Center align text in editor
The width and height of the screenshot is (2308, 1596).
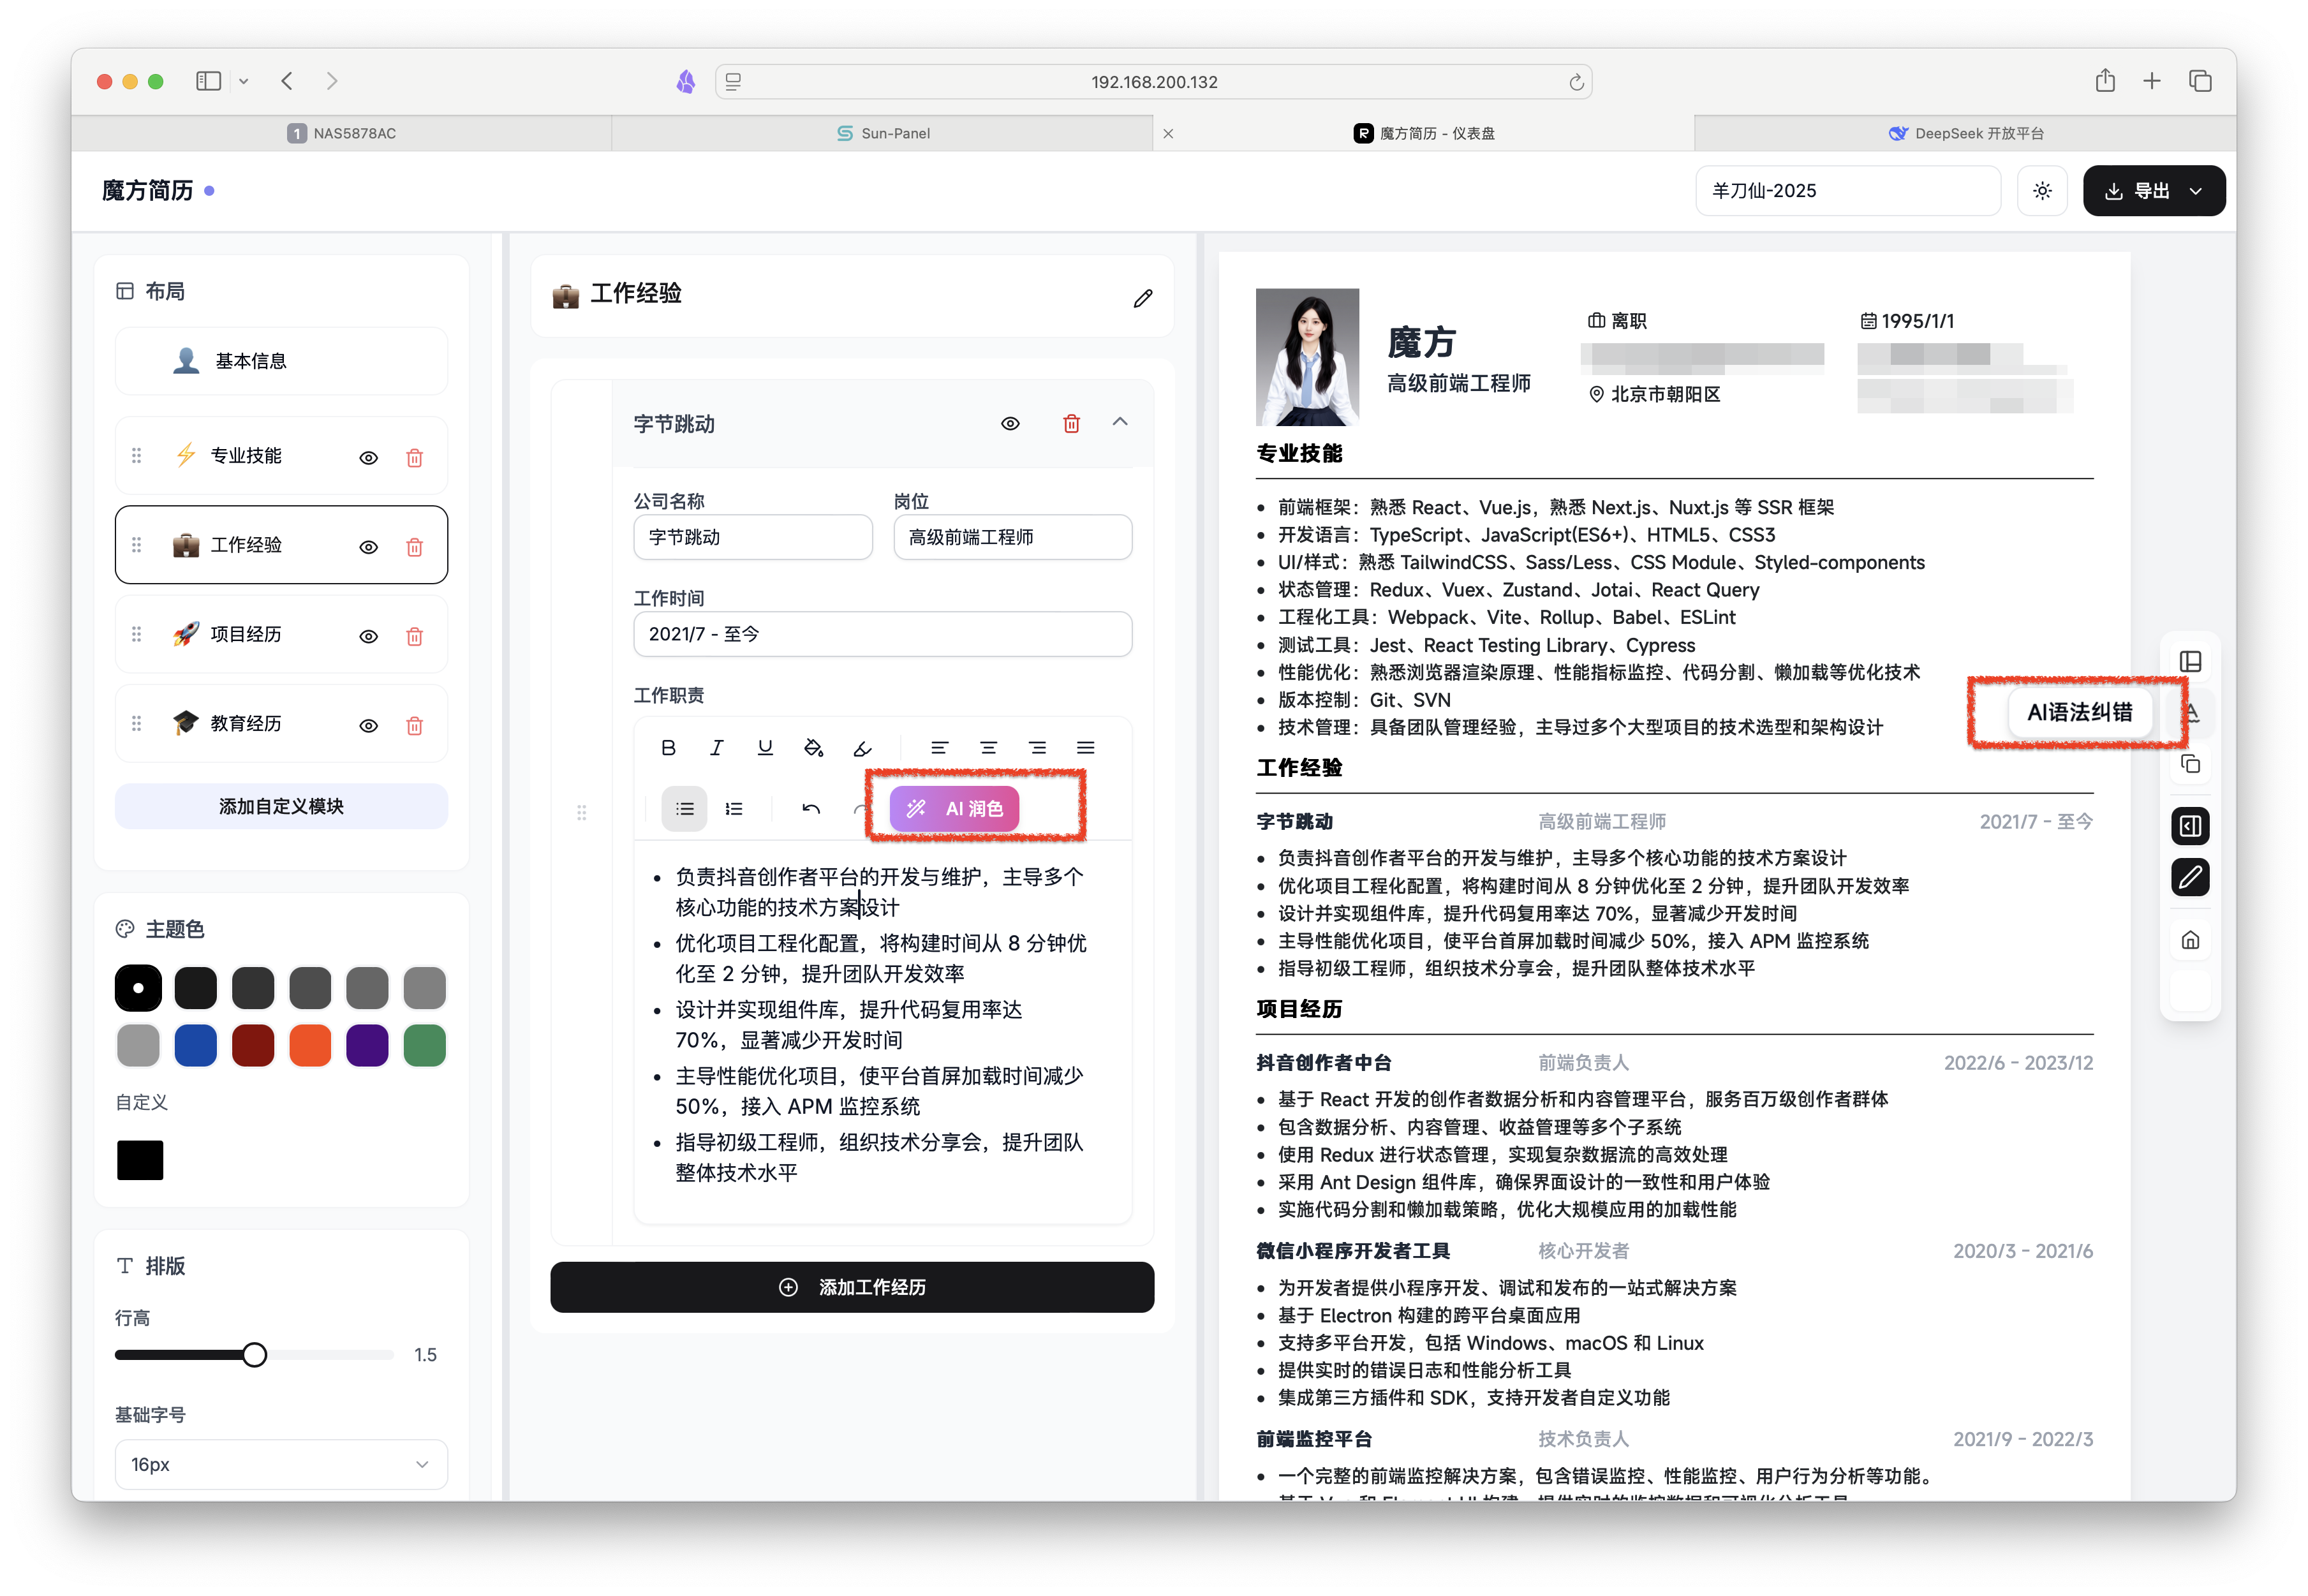[x=988, y=748]
